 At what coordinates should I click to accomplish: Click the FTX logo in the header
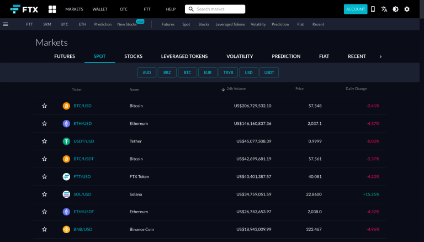24,9
